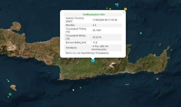Click the green marker south of Crete
181x107 pixels.
pos(80,88)
